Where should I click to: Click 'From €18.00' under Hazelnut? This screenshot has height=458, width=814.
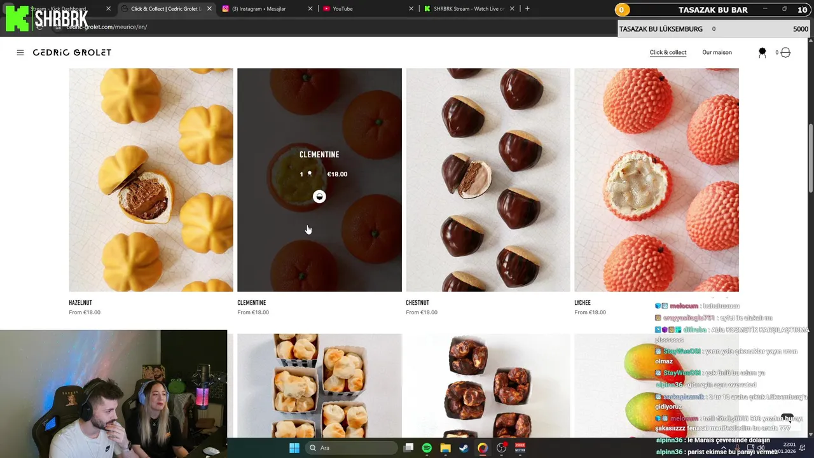pos(85,312)
